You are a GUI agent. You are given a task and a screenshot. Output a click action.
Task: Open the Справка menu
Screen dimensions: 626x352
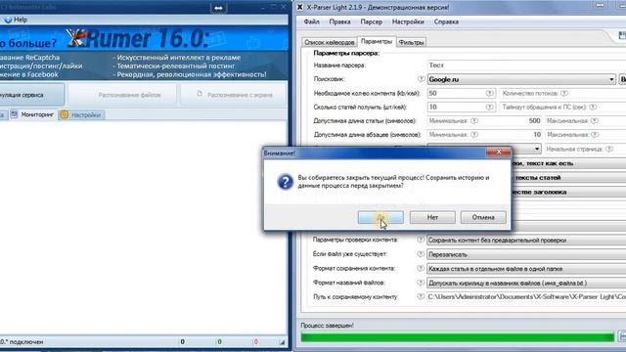coord(446,22)
